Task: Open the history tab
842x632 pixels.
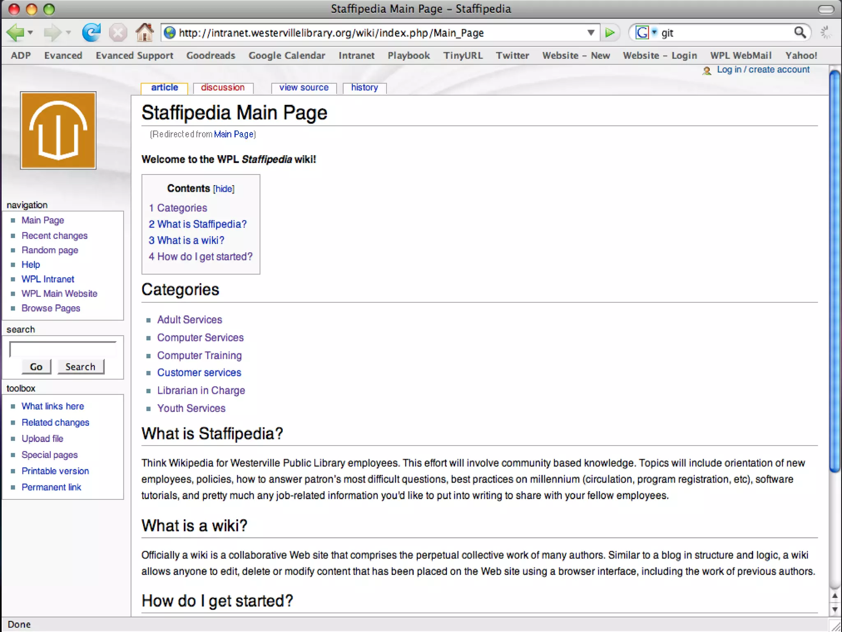Action: tap(364, 88)
